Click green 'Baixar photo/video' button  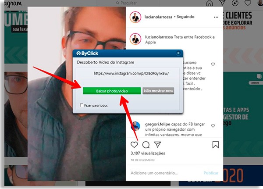click(x=112, y=91)
